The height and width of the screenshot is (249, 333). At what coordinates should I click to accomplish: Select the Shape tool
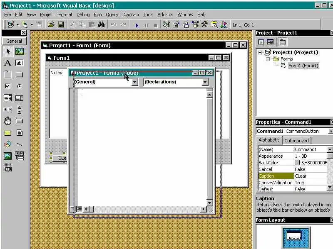pyautogui.click(x=7, y=144)
